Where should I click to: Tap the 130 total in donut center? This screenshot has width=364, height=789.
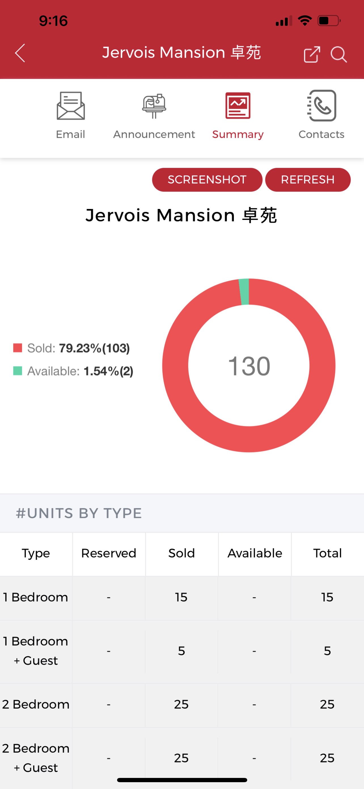249,366
